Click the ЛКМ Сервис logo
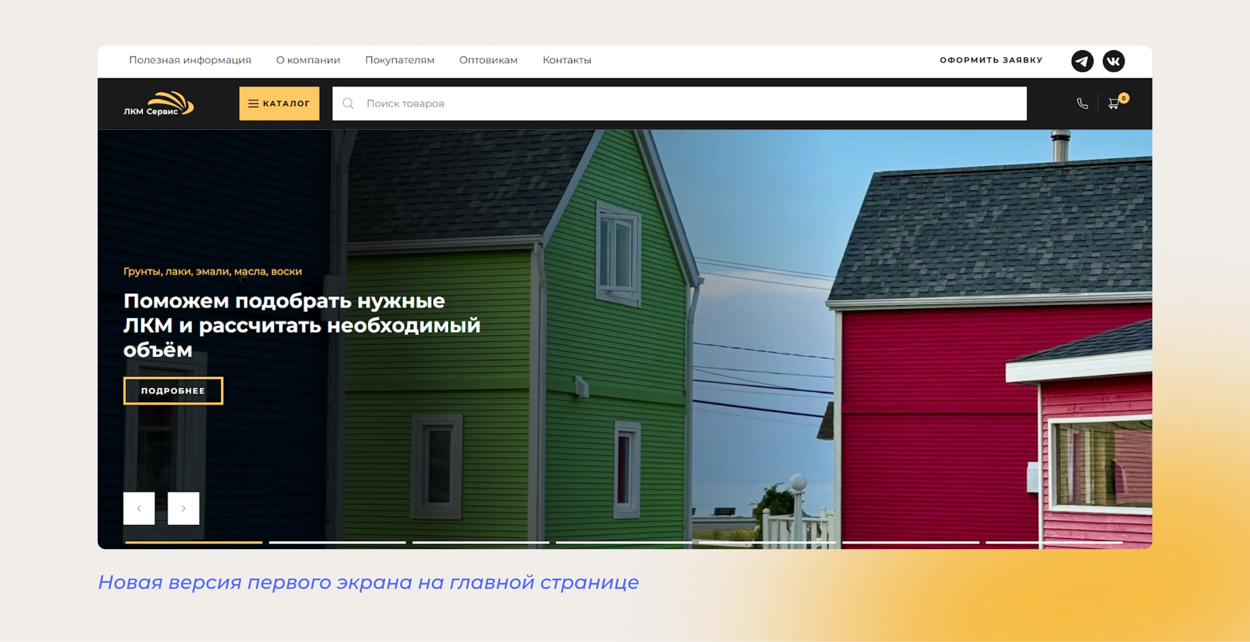Image resolution: width=1250 pixels, height=642 pixels. (x=159, y=103)
